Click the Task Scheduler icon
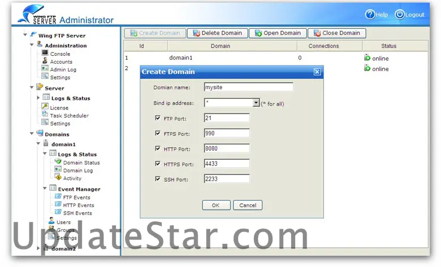This screenshot has width=441, height=267. (x=45, y=114)
